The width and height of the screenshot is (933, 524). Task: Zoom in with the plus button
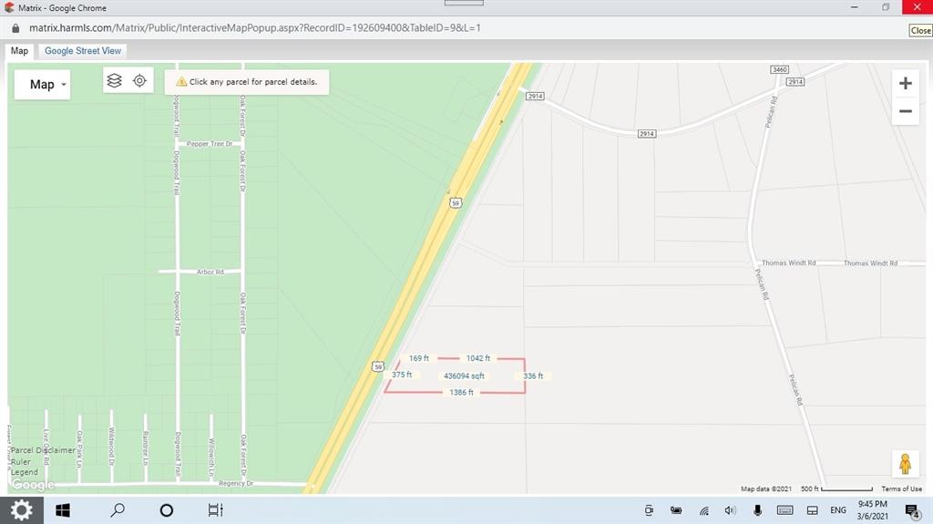tap(905, 84)
